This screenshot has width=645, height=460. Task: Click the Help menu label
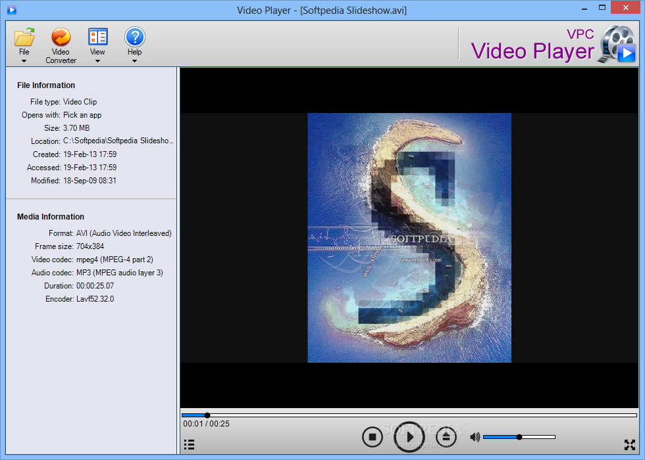(134, 52)
